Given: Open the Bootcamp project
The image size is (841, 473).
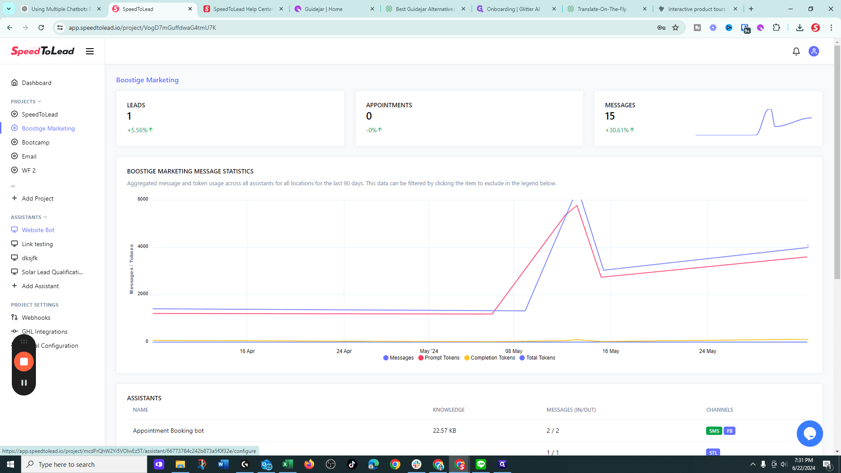Looking at the screenshot, I should coord(35,142).
